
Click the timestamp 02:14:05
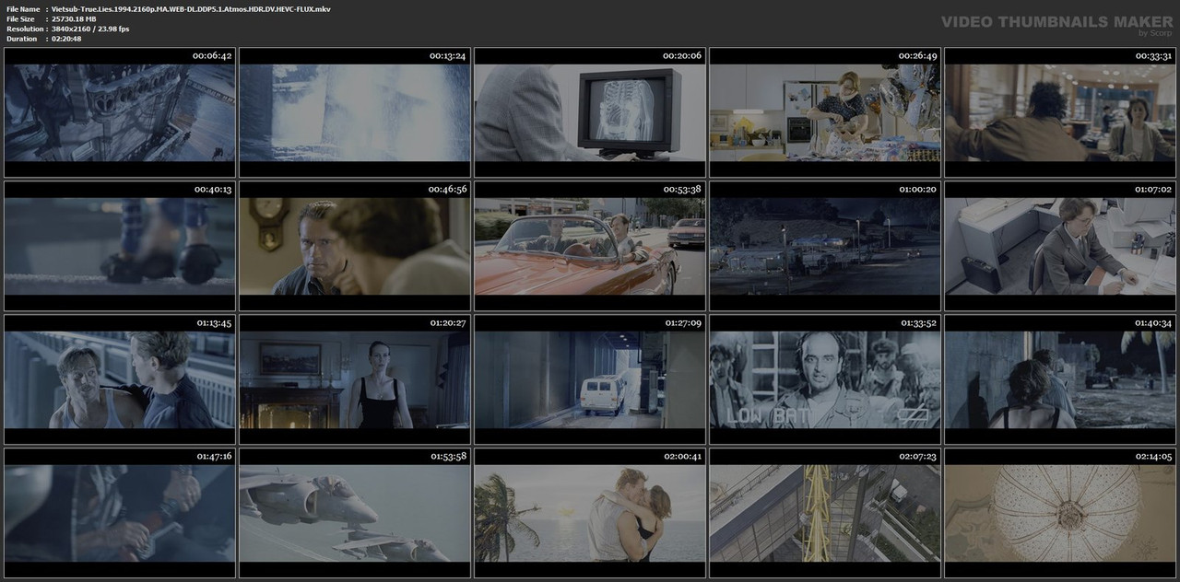pyautogui.click(x=1152, y=456)
